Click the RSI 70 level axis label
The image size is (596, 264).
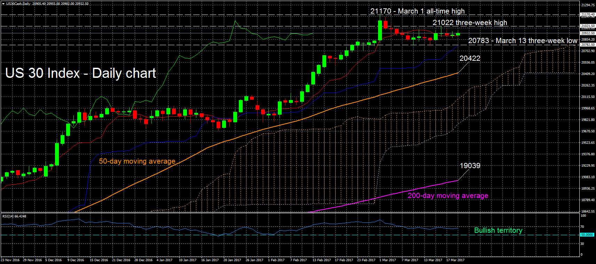coord(582,227)
